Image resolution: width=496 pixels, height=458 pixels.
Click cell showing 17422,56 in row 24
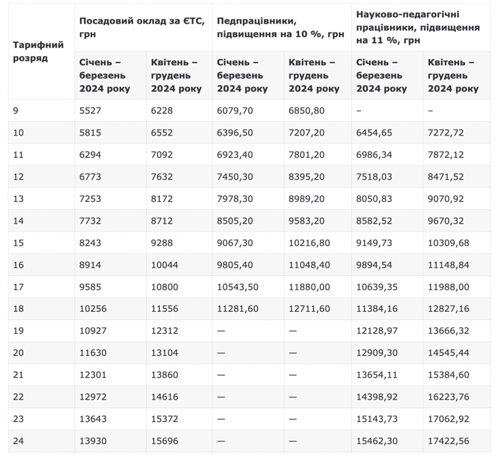click(449, 441)
